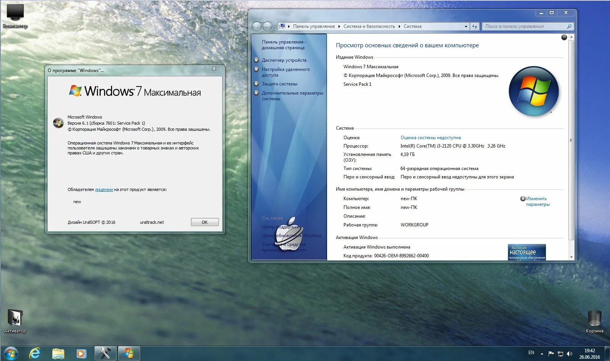Viewport: 610px width, 361px height.
Task: Open Action Center flag in system tray
Action: coord(551,353)
